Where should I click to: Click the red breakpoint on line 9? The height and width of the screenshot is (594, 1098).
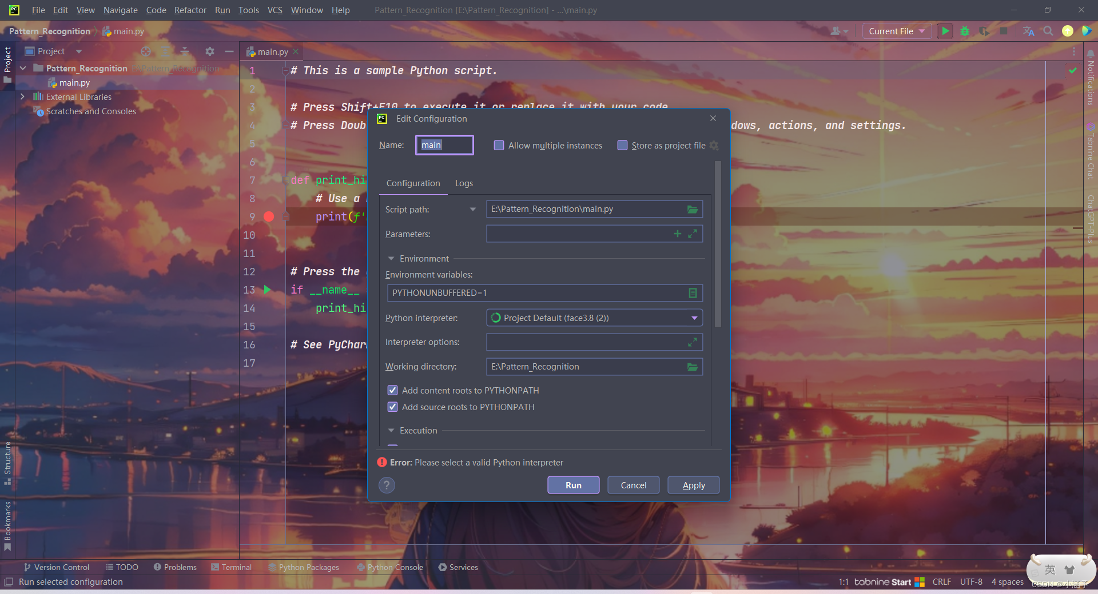(269, 217)
